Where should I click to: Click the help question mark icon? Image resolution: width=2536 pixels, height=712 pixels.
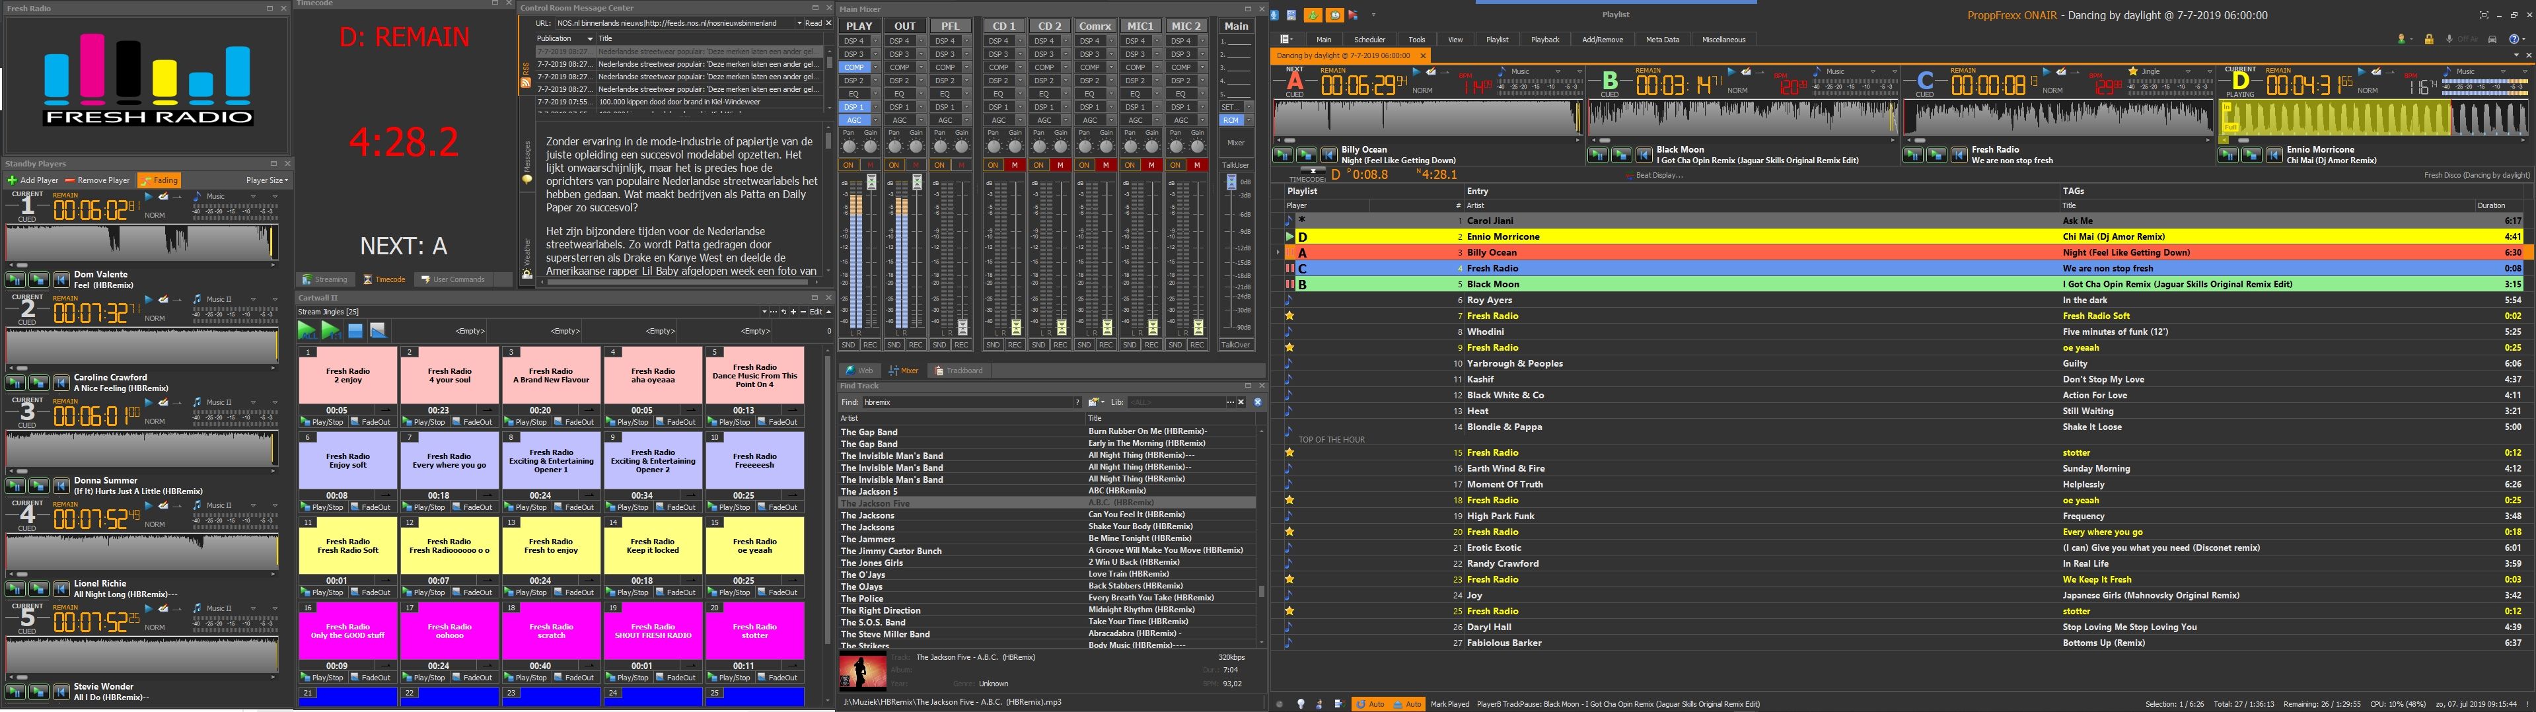[x=2514, y=40]
